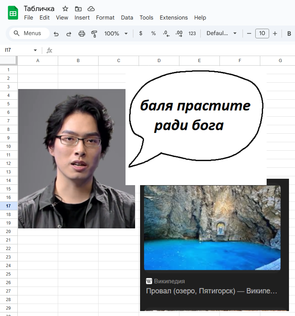Apply percent format
The height and width of the screenshot is (316, 295).
(x=154, y=33)
